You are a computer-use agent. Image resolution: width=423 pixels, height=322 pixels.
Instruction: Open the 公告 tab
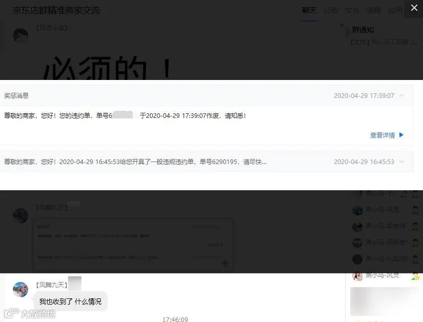330,10
